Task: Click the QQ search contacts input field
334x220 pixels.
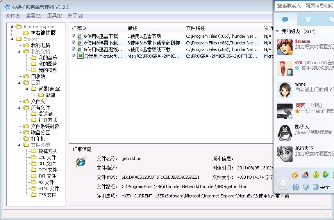Action: point(304,6)
